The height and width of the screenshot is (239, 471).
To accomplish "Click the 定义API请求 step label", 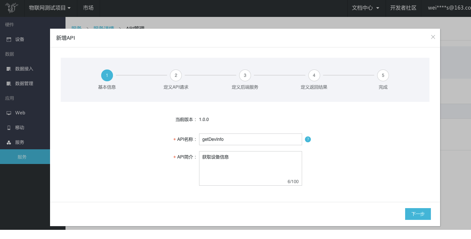I will click(x=176, y=87).
